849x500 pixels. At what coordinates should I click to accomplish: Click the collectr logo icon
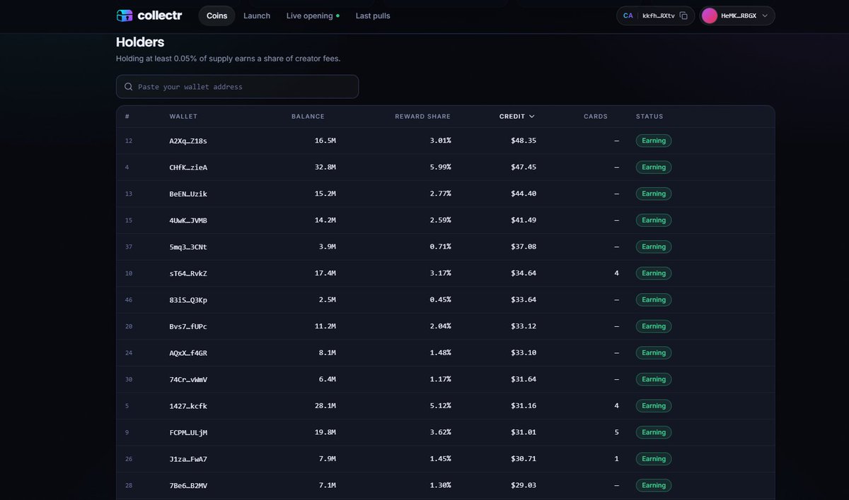pyautogui.click(x=125, y=16)
